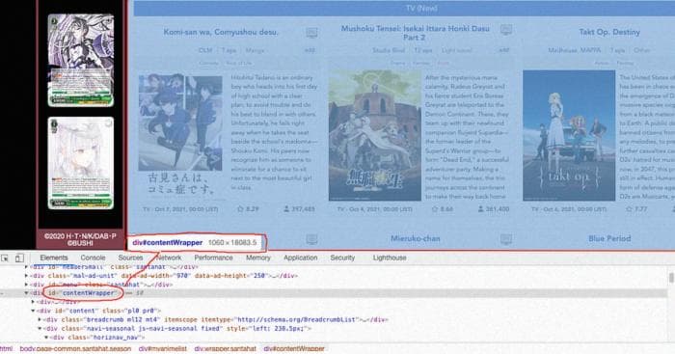675x354 pixels.
Task: Select div#contentWrapper in the breadcrumb bar
Action: pyautogui.click(x=294, y=349)
